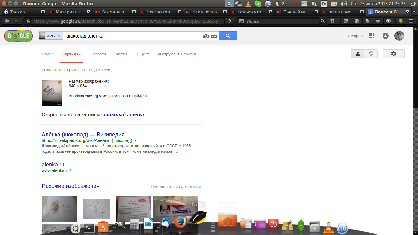Screen dimensions: 418x235
Task: Close the Трекер tab
Action: coord(43,12)
